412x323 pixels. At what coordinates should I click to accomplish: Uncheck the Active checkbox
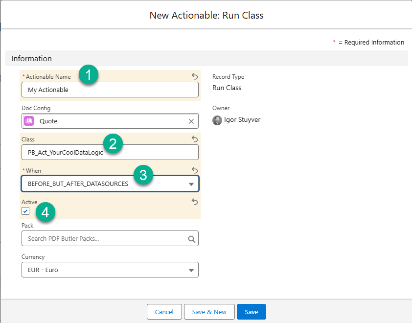[25, 211]
